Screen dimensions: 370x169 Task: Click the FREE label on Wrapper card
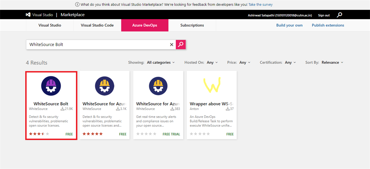[x=230, y=134]
